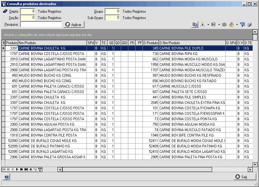
Task: Click the Depto input field
Action: pyautogui.click(x=28, y=11)
